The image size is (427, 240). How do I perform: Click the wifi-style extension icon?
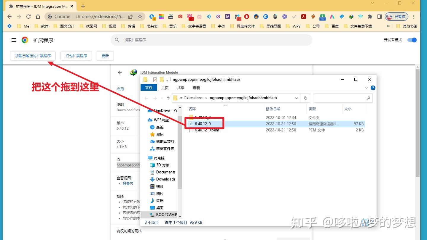361,17
